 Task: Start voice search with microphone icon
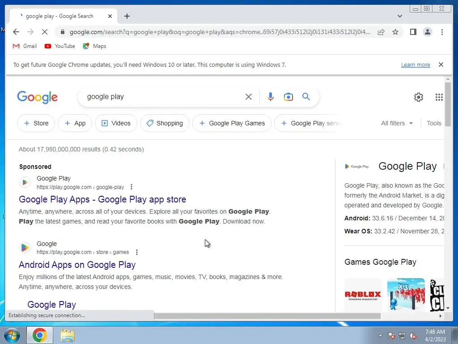tap(271, 97)
